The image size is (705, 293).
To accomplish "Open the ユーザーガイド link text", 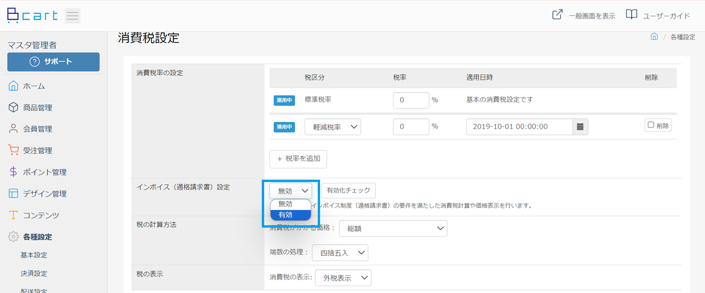I will point(666,16).
